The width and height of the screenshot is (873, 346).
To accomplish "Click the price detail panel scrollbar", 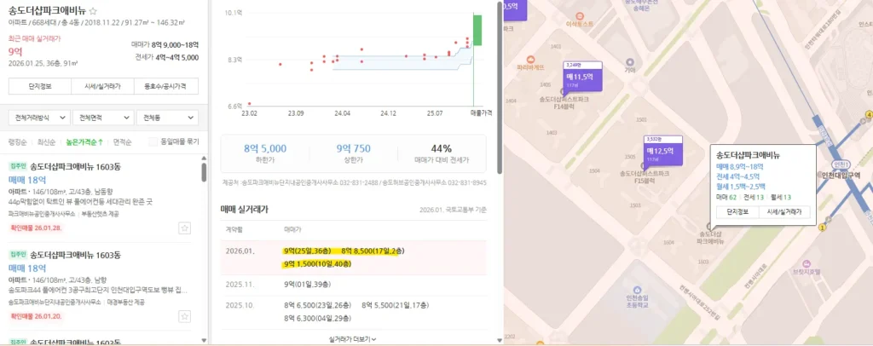I will point(500,88).
